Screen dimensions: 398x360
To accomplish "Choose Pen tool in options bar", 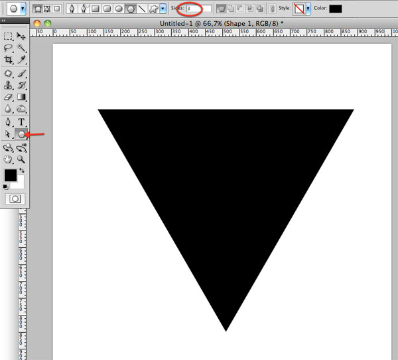I will click(72, 9).
